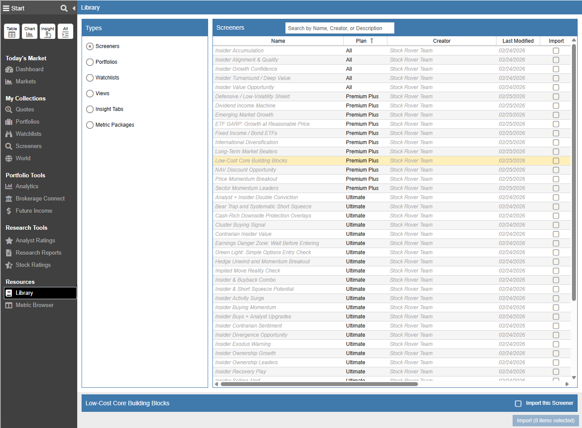Open the Contrarian Insider Value screener
Image resolution: width=582 pixels, height=428 pixels.
pos(243,234)
